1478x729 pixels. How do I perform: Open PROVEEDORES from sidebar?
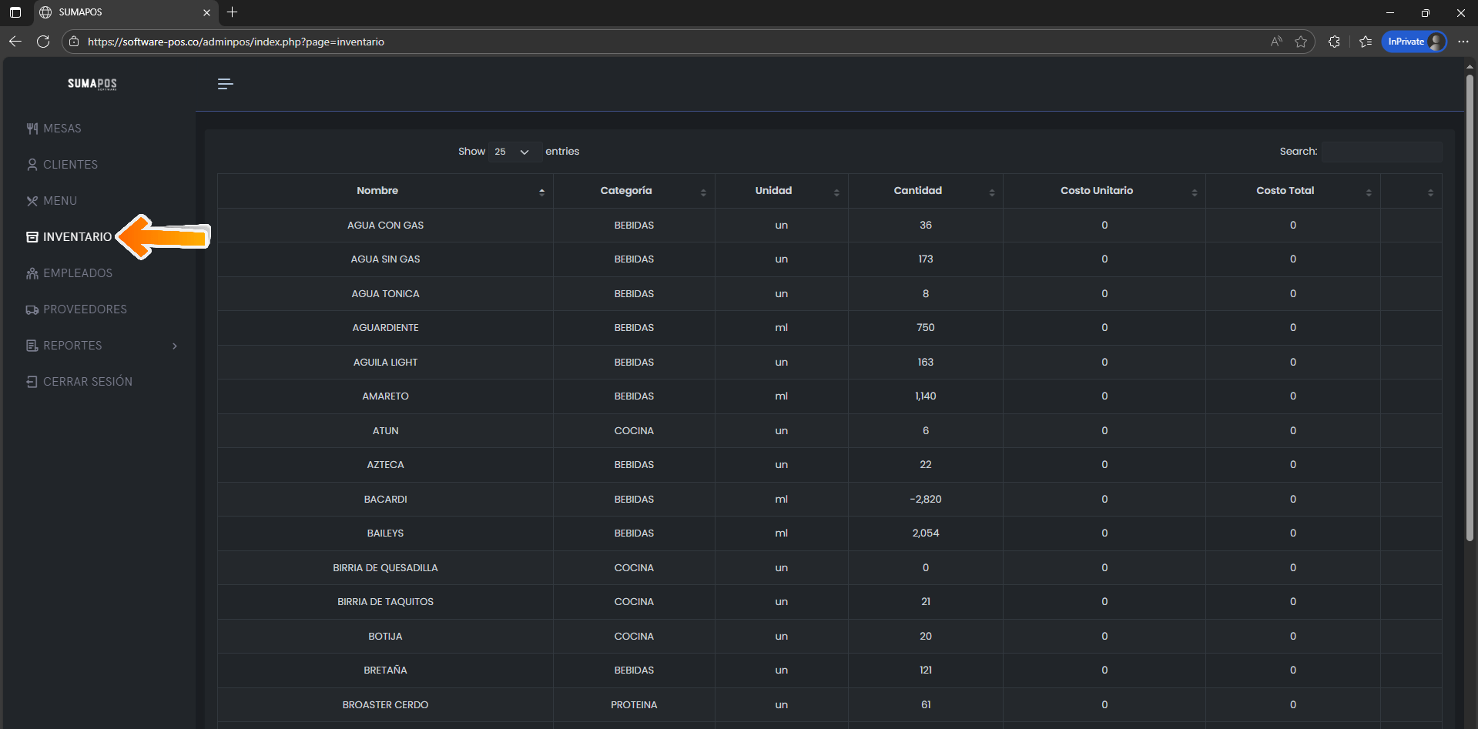point(85,309)
